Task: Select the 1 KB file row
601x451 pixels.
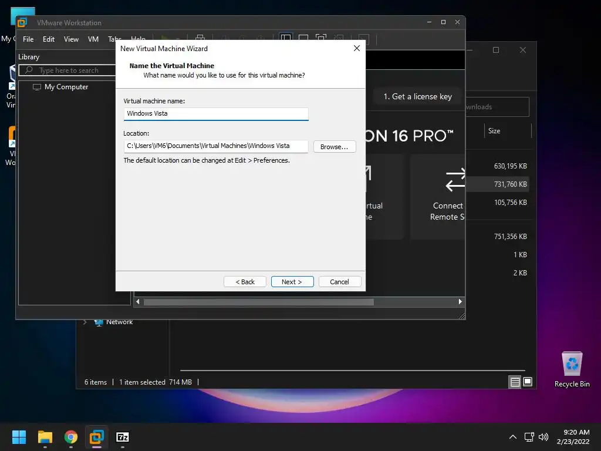Action: (498, 255)
